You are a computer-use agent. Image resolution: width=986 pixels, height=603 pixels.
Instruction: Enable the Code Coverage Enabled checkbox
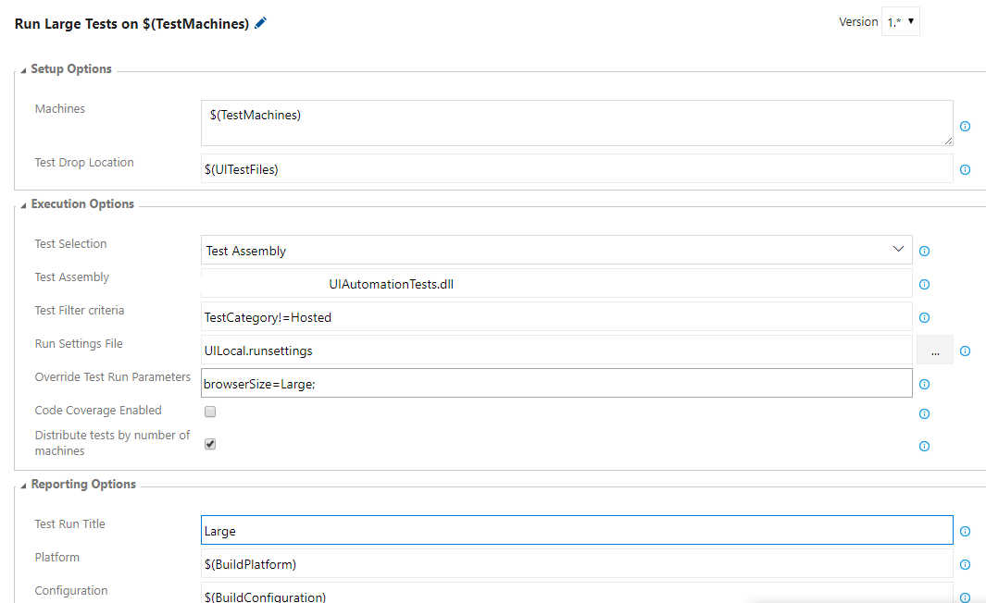[x=210, y=411]
